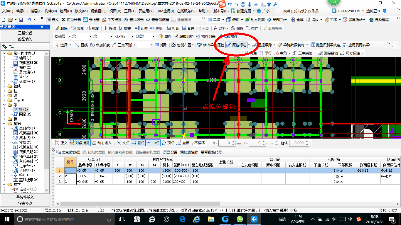Open the 单构件输入 panel
The width and height of the screenshot is (401, 225).
(x=25, y=197)
